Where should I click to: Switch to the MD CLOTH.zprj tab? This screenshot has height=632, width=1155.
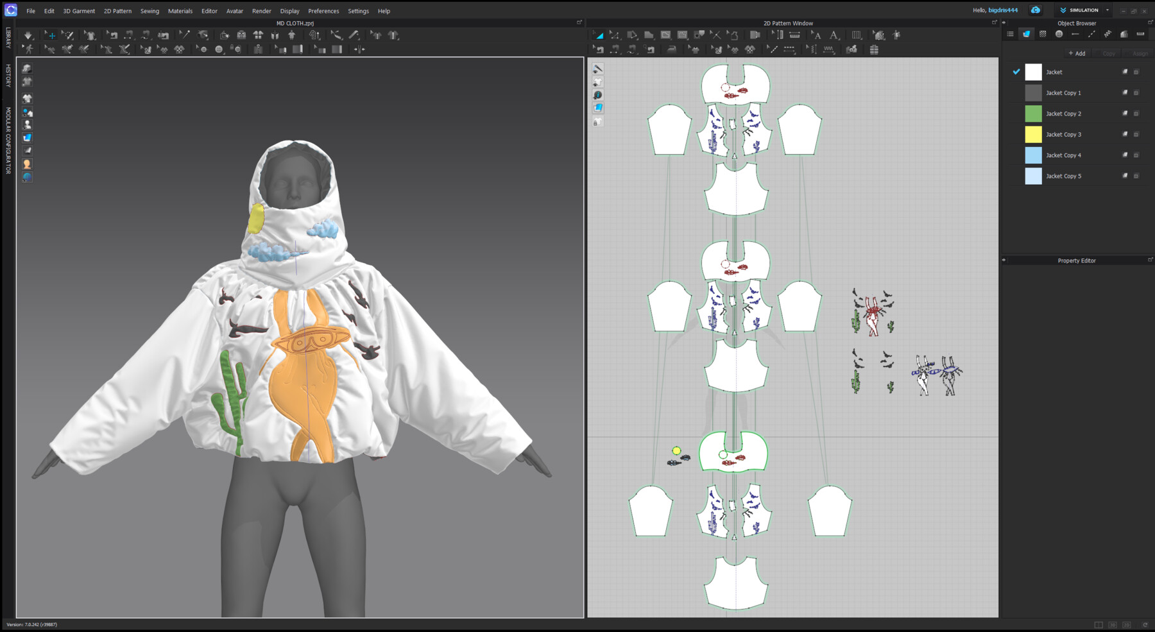295,22
